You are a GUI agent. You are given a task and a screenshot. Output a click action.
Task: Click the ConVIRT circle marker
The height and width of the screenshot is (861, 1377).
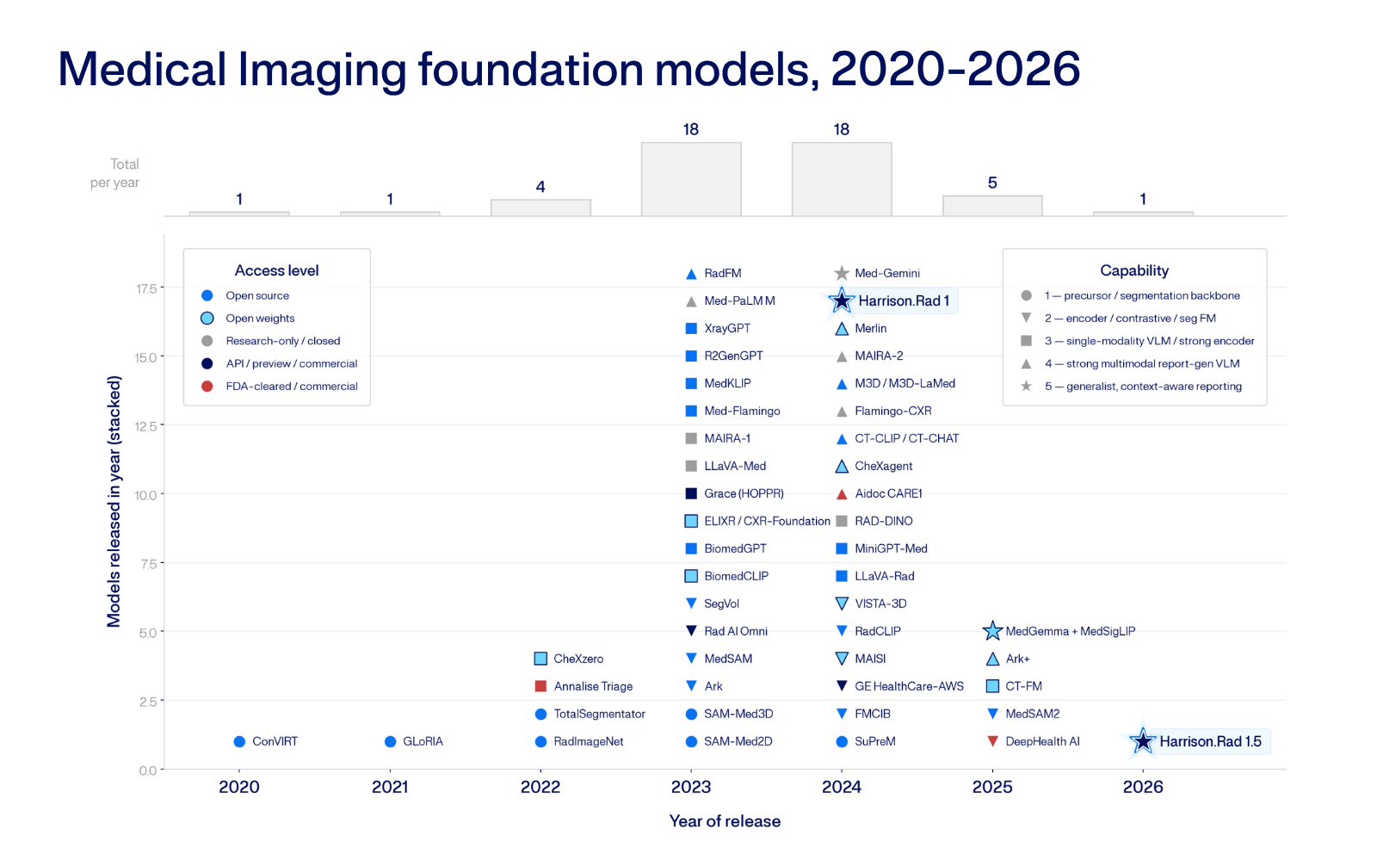point(239,741)
